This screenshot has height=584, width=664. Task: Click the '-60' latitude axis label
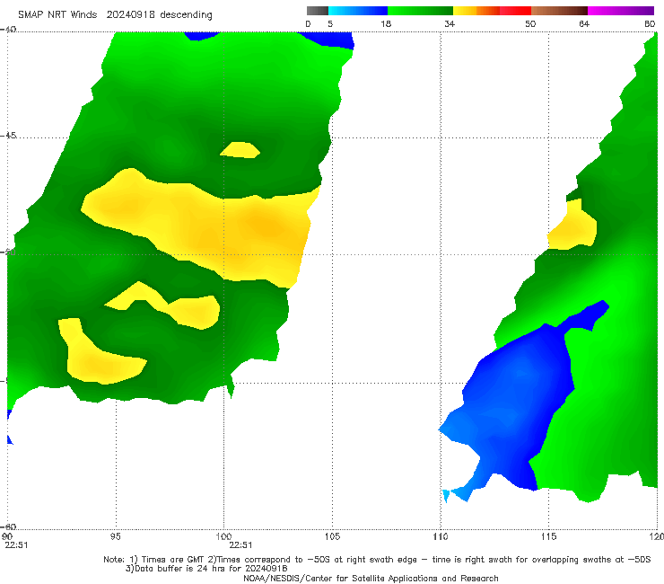coord(8,526)
